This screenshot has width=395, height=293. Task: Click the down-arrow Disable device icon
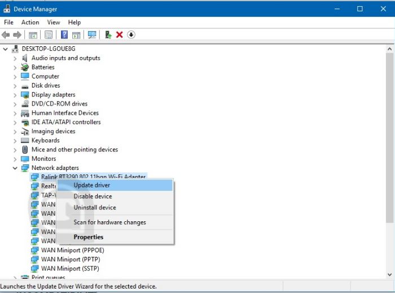point(131,34)
